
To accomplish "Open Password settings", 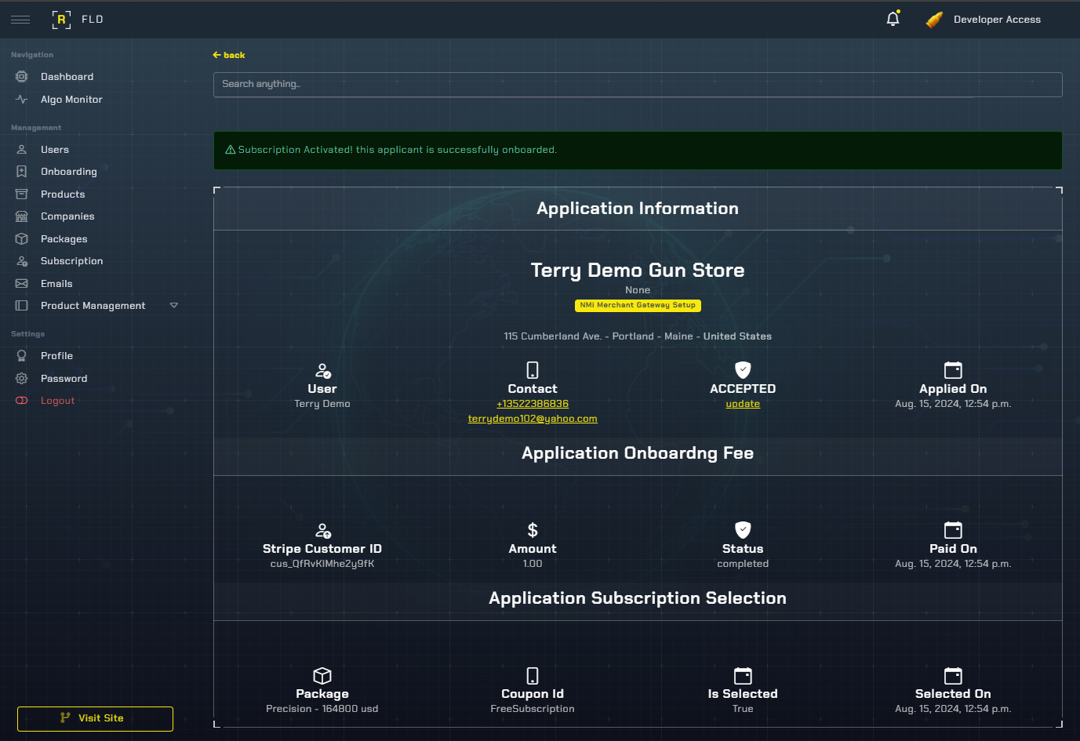I will click(64, 379).
